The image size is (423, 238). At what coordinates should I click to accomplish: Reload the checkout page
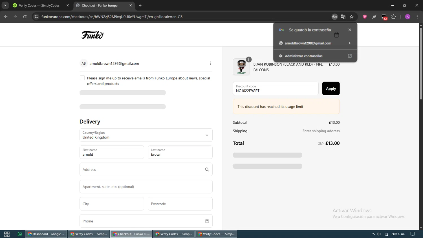[x=25, y=17]
